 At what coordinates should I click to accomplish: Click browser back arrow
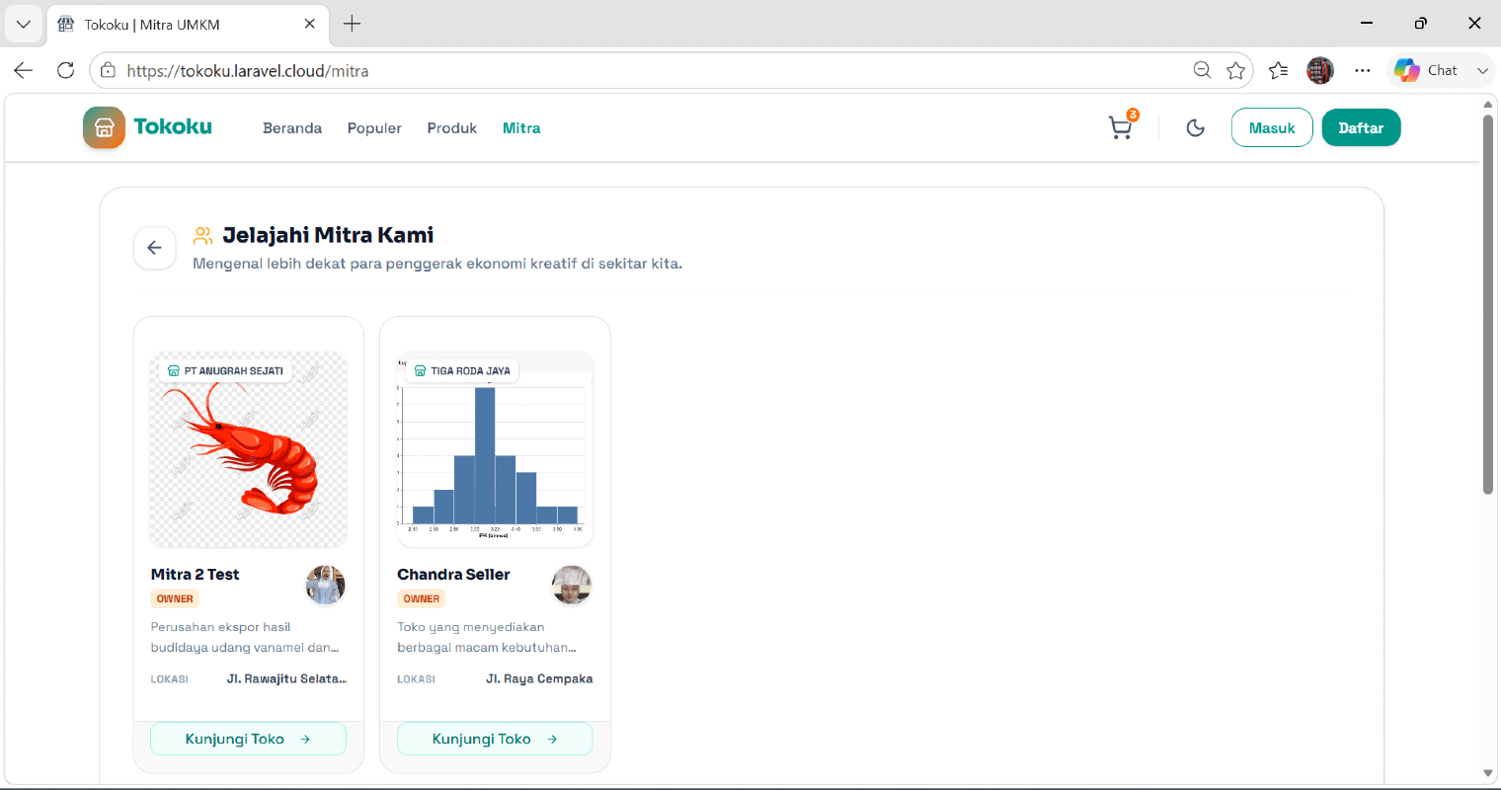[24, 70]
